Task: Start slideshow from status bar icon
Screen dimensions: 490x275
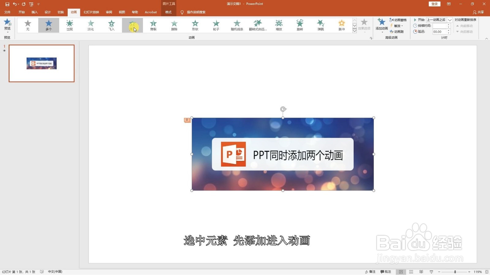Action: click(x=431, y=272)
